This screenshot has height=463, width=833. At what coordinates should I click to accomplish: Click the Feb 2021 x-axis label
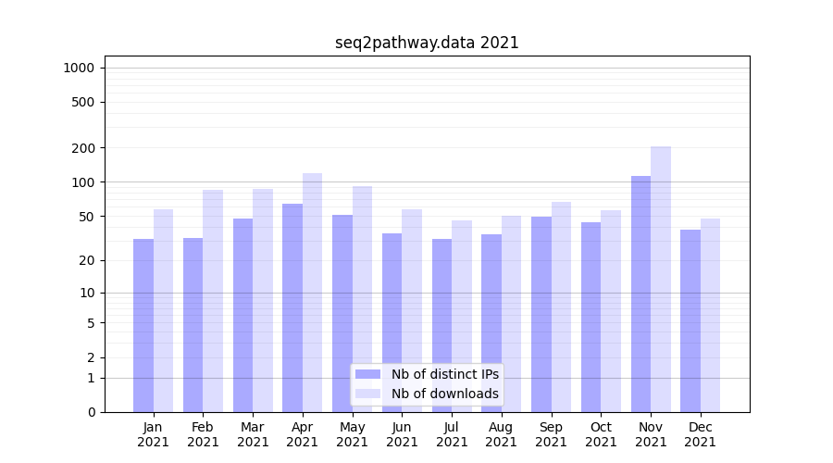click(x=203, y=434)
